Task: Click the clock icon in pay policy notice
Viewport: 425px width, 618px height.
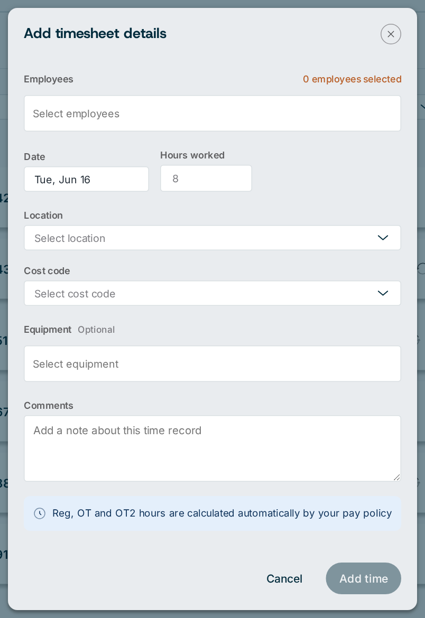Action: pos(40,513)
